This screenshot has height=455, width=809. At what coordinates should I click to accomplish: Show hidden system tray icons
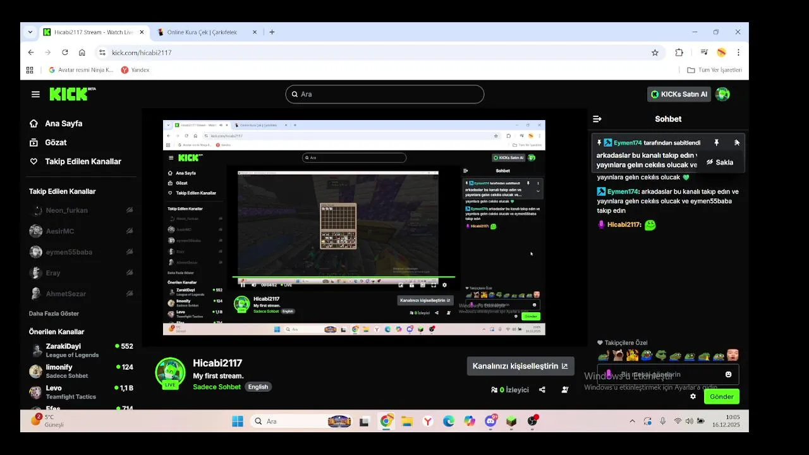tap(632, 422)
